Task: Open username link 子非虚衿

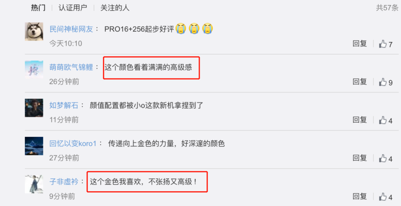Action: tap(64, 182)
